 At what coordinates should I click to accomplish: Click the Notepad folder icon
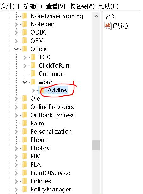click(25, 24)
